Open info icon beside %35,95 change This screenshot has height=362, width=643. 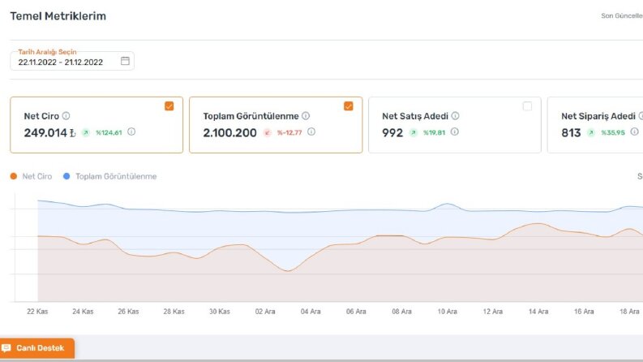[x=634, y=131]
